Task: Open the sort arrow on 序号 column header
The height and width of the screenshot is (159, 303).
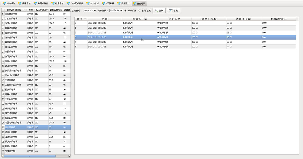Action: (x=85, y=19)
